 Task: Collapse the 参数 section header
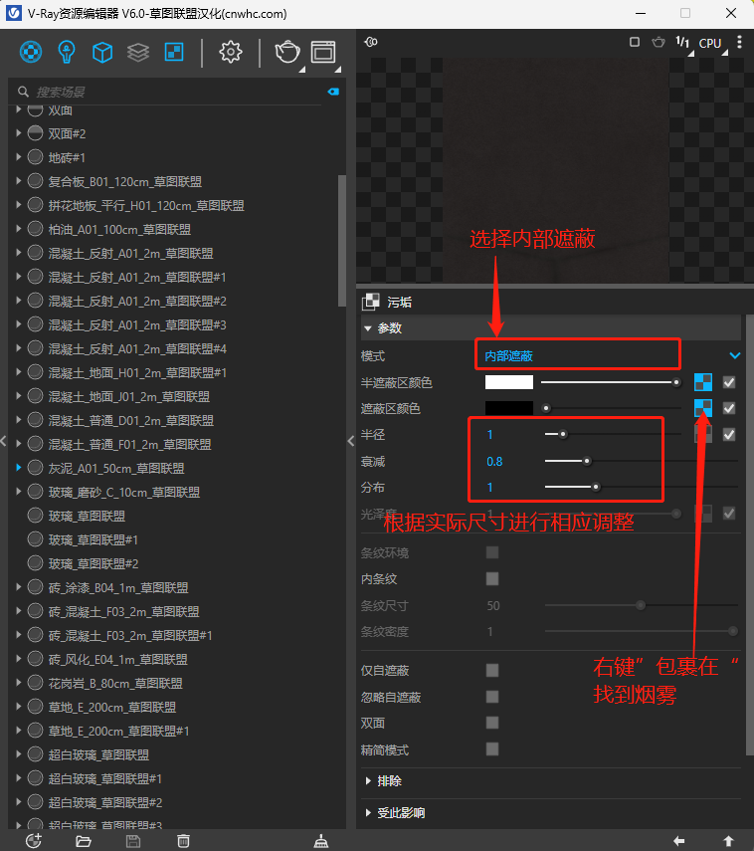pos(369,328)
